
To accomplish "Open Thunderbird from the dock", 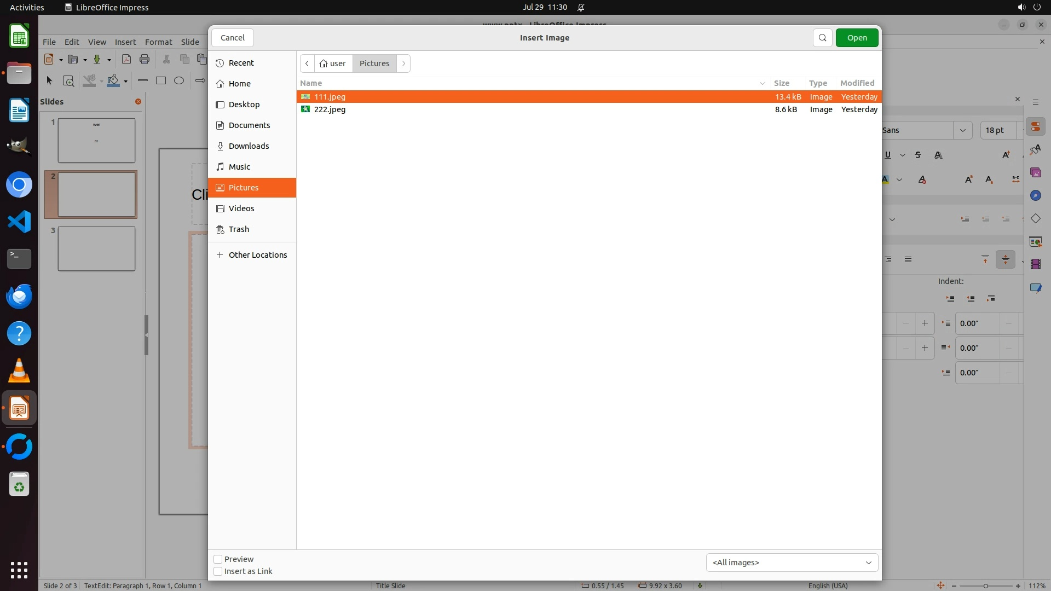I will click(19, 296).
